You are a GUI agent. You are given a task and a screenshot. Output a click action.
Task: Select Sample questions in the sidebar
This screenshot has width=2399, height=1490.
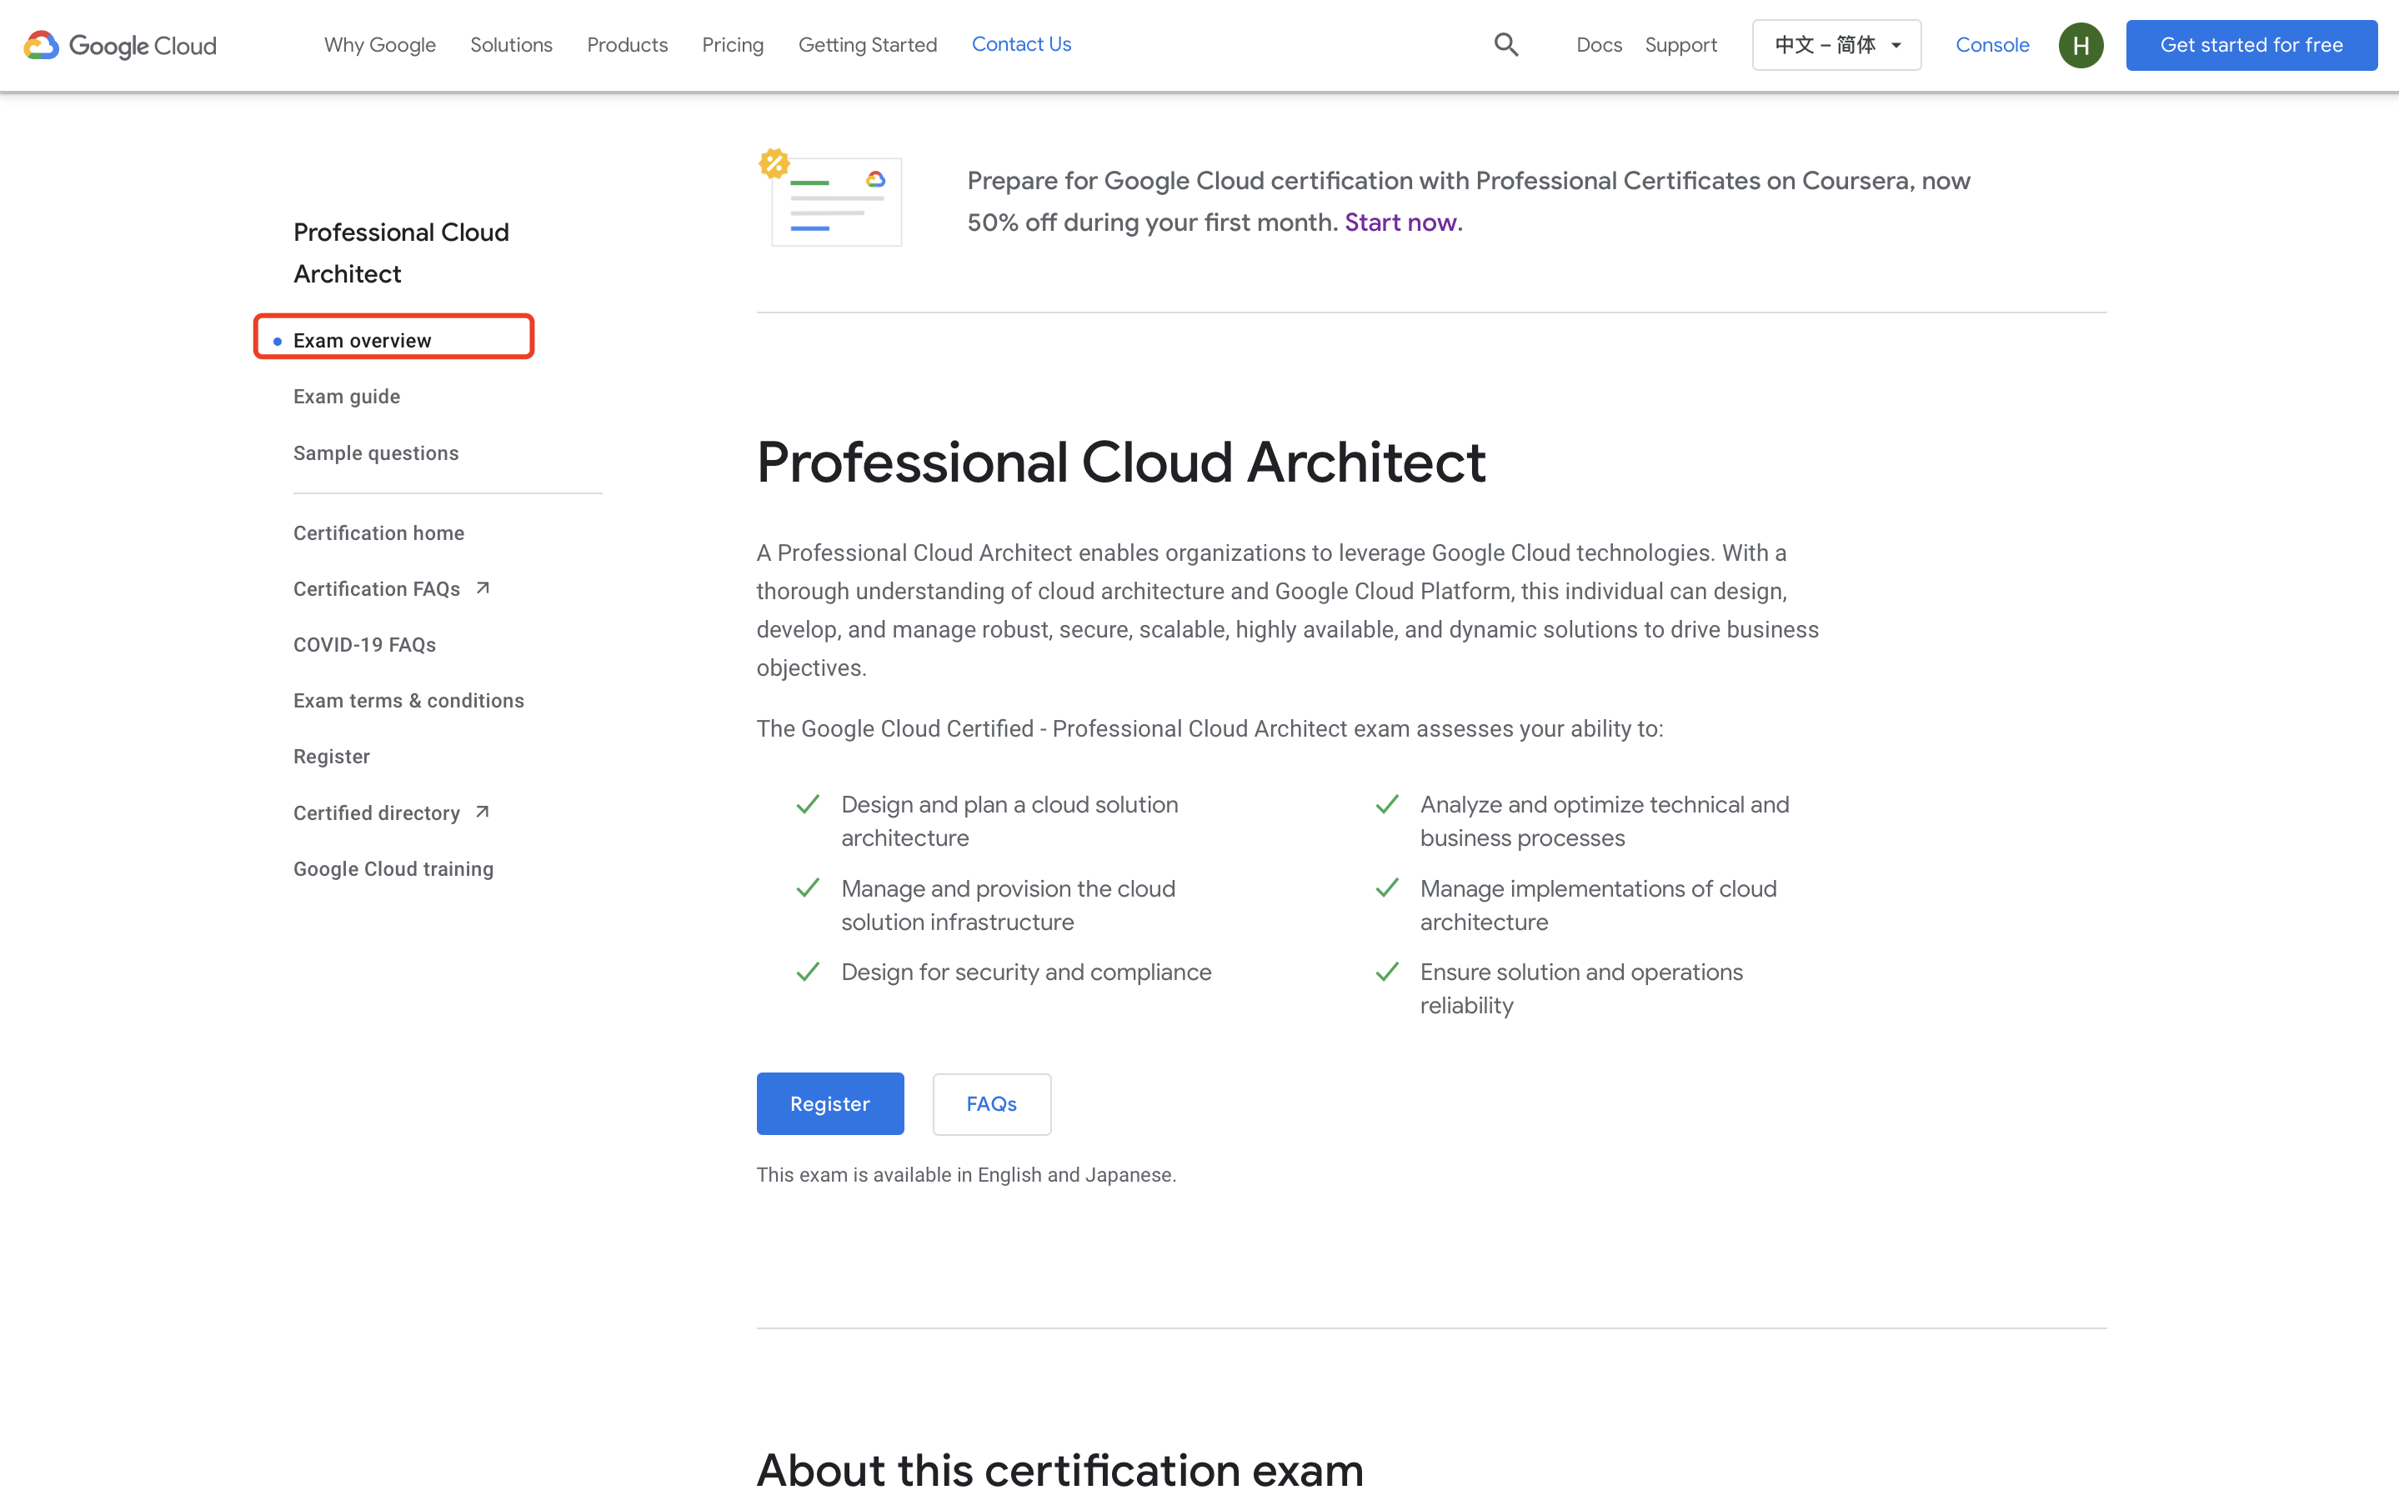376,452
